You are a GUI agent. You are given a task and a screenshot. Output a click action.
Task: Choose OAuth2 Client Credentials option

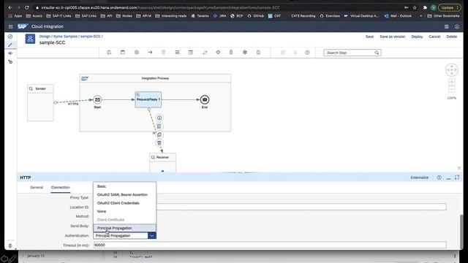coord(124,203)
